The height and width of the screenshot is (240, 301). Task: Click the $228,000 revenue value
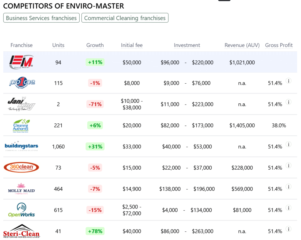(x=242, y=168)
